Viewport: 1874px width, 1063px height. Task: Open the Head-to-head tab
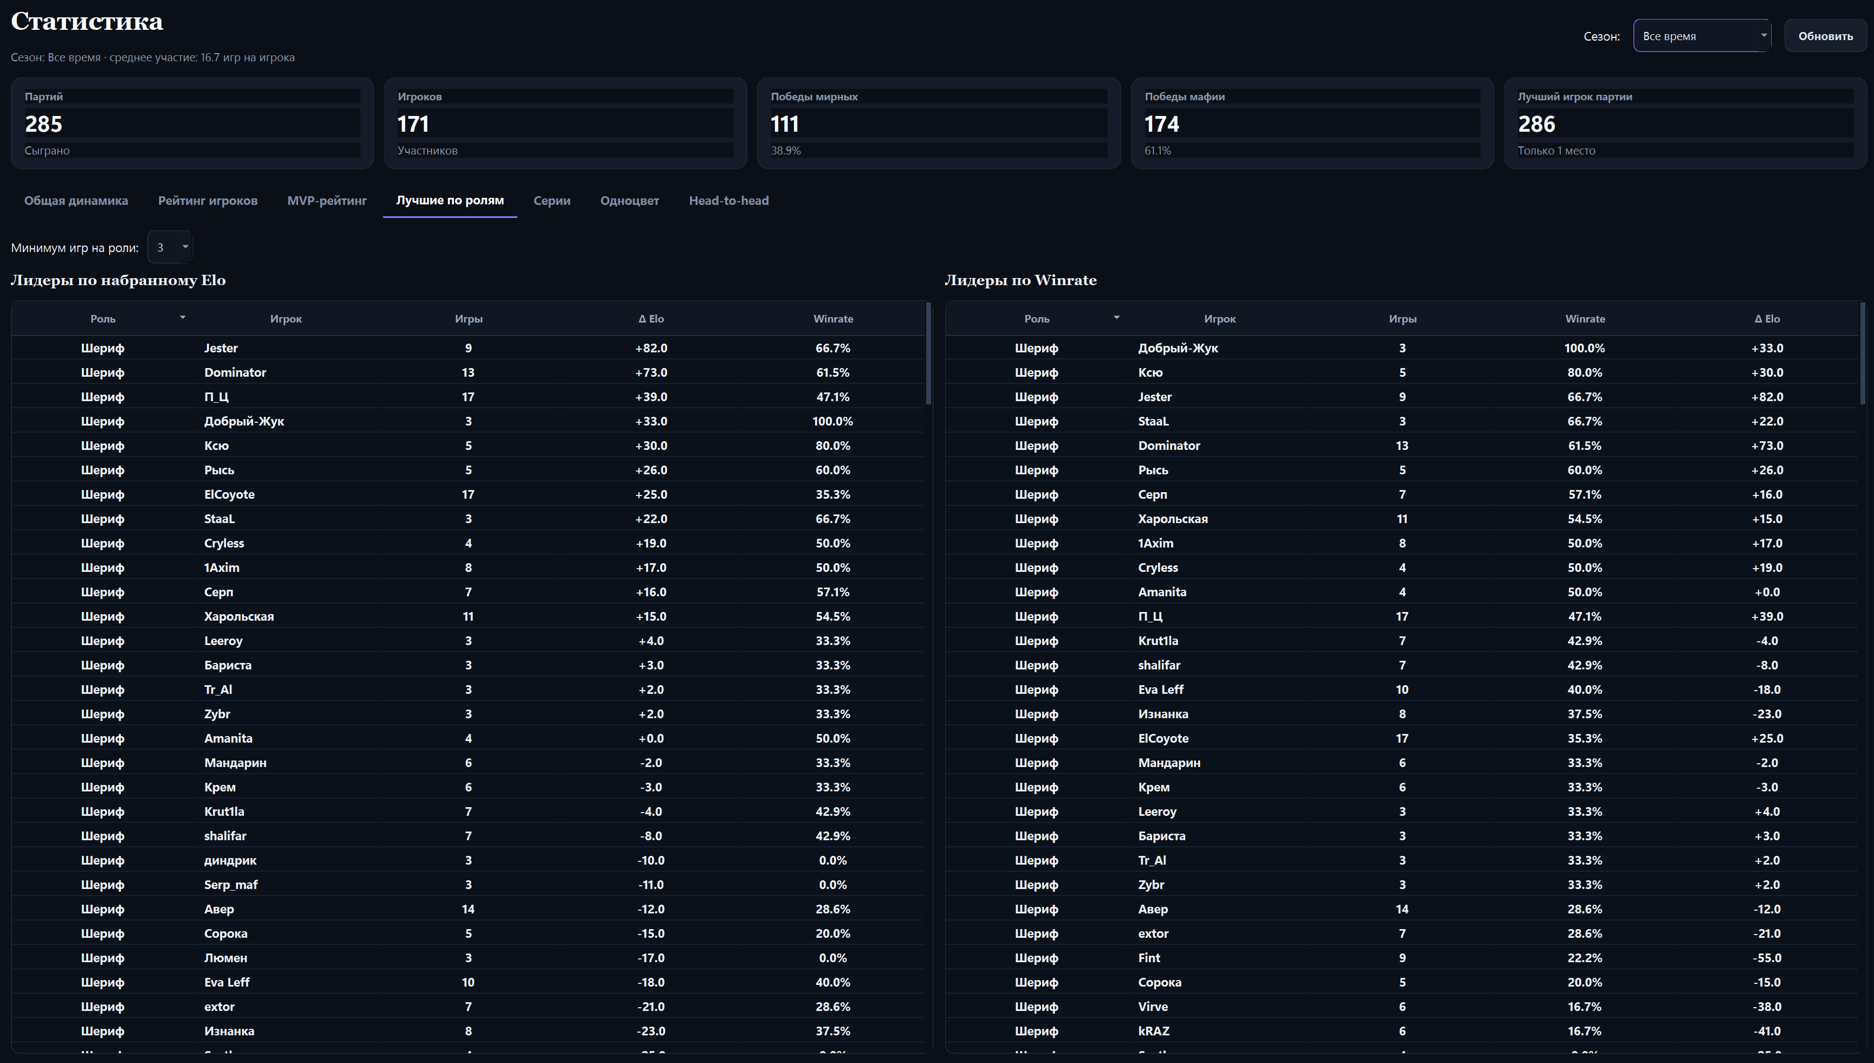(728, 200)
